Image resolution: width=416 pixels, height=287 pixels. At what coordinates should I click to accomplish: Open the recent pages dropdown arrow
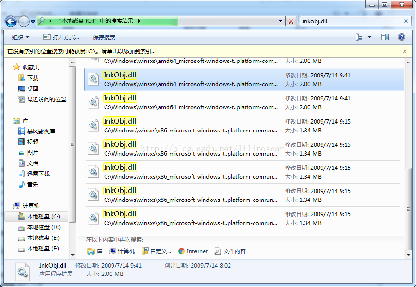pos(33,22)
